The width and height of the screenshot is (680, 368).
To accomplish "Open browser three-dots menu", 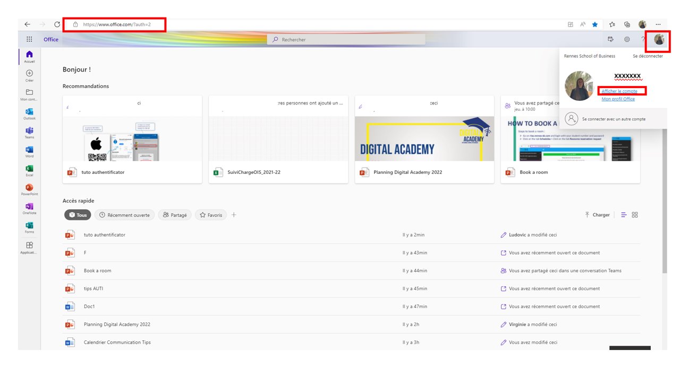I will 658,24.
